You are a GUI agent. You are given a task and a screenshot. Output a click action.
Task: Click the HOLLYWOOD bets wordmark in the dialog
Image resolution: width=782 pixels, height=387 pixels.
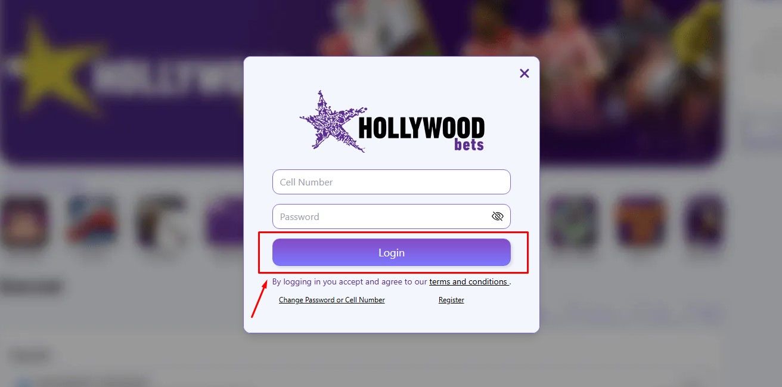(x=421, y=133)
